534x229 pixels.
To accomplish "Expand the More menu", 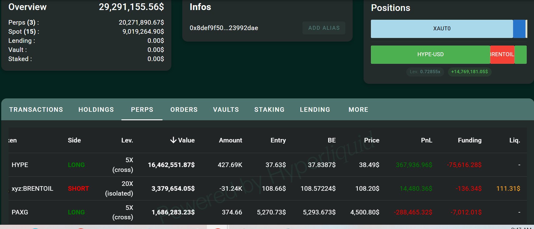I will (358, 110).
